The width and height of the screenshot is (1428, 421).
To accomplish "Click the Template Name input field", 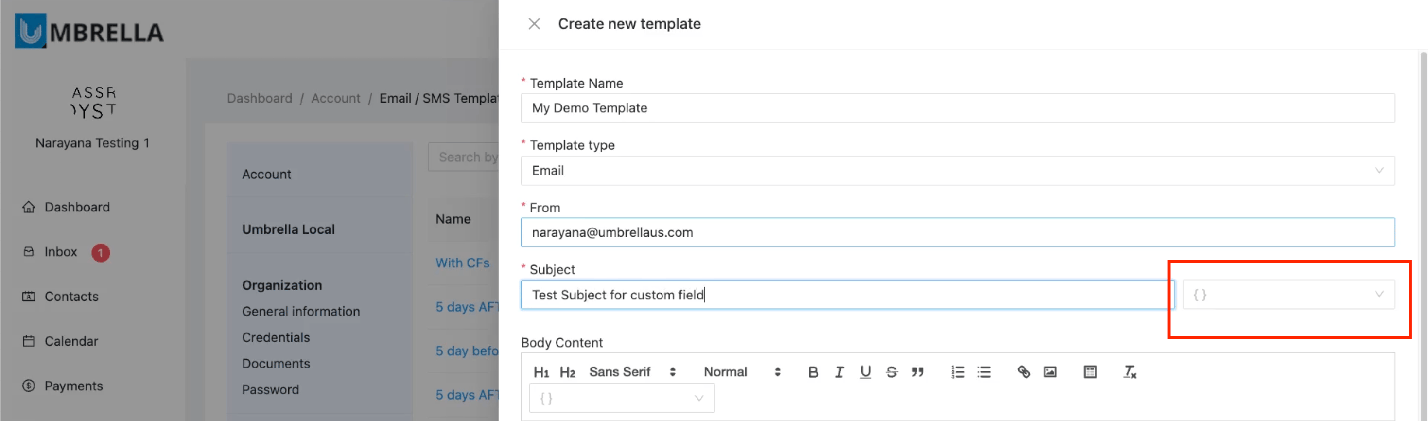I will [x=958, y=108].
